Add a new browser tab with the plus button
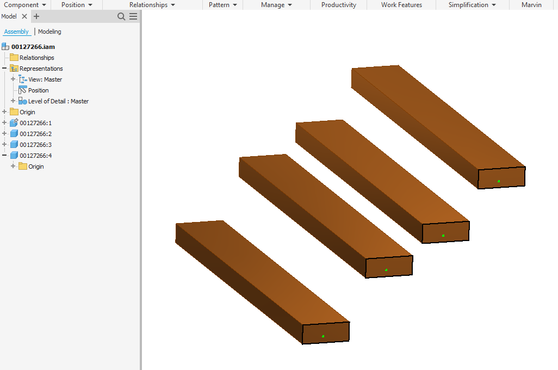Screen dimensions: 558x370 pyautogui.click(x=36, y=16)
